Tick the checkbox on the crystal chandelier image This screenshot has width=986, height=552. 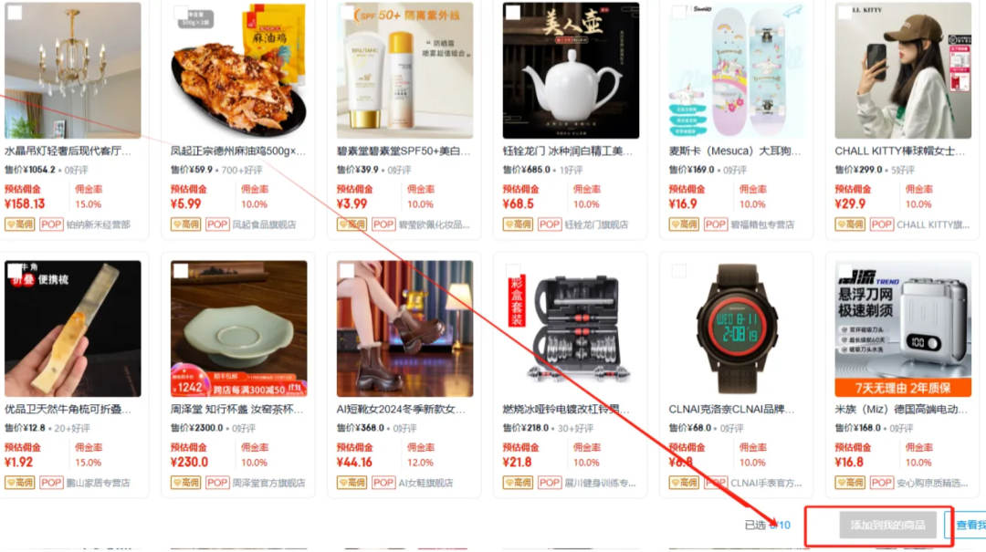(x=15, y=13)
